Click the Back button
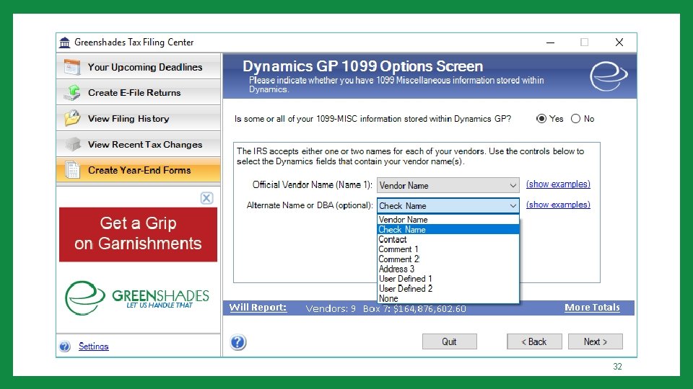 534,341
